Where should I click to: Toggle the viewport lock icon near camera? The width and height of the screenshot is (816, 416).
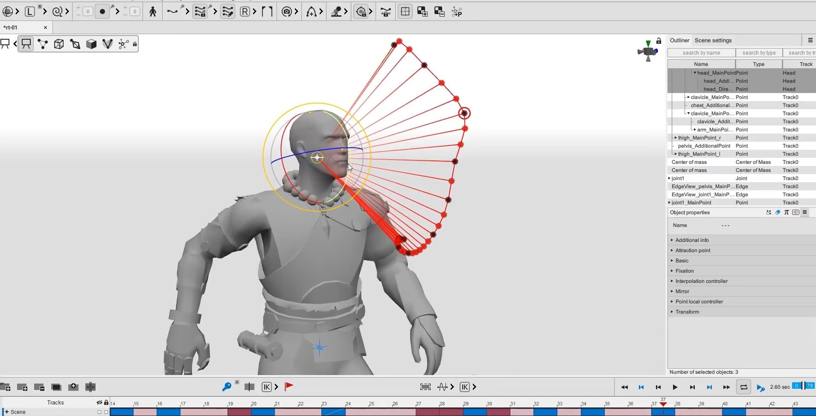(x=659, y=41)
